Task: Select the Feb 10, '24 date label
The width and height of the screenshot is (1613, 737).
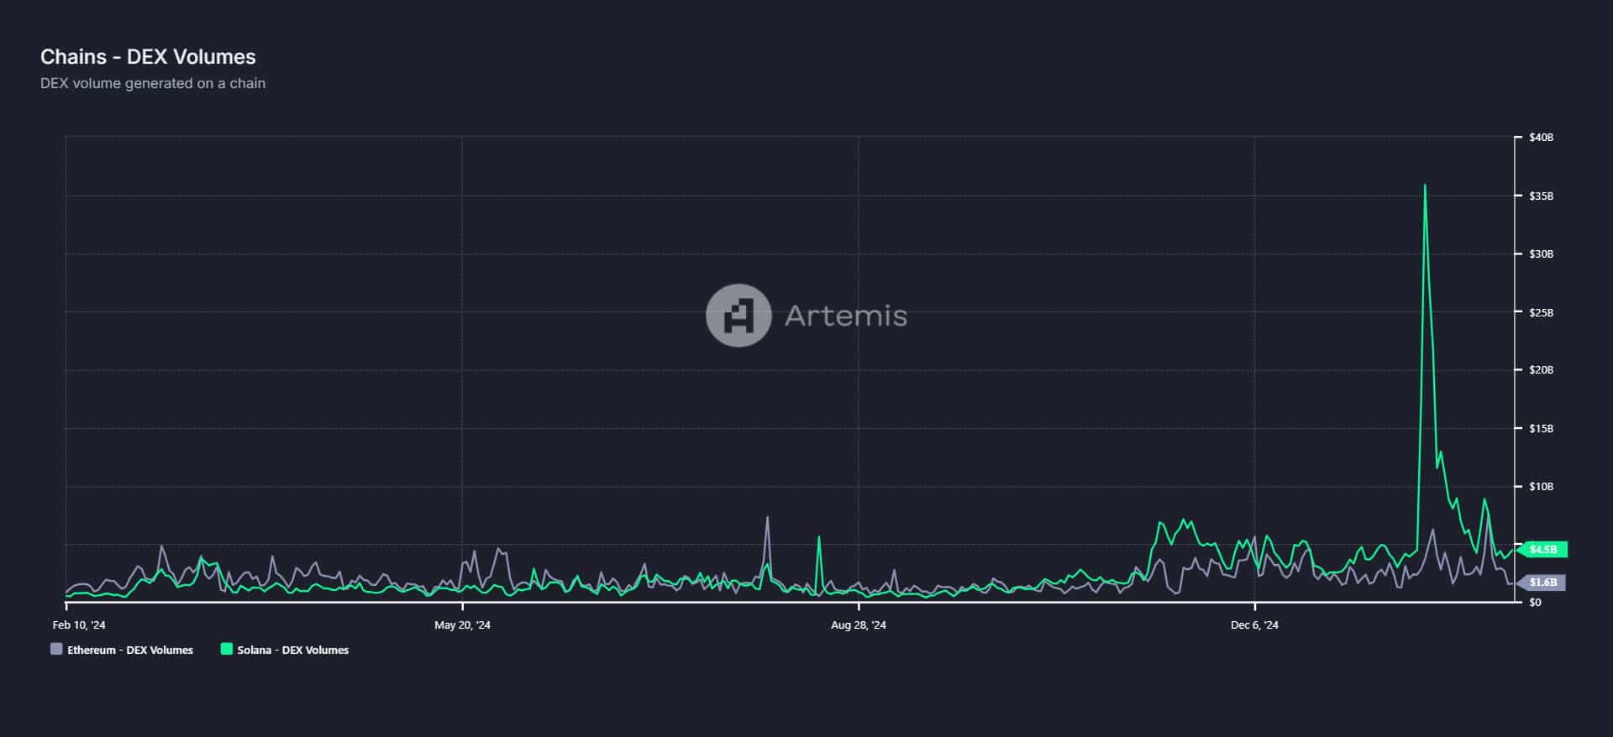Action: point(79,625)
